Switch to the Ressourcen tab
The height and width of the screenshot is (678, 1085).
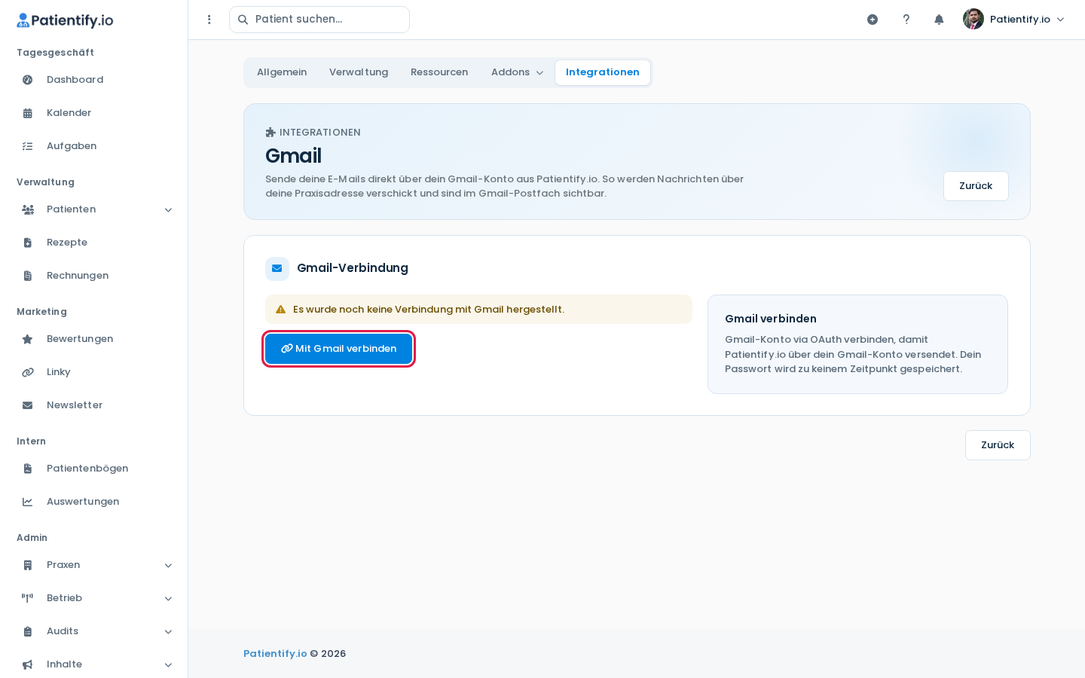tap(439, 72)
